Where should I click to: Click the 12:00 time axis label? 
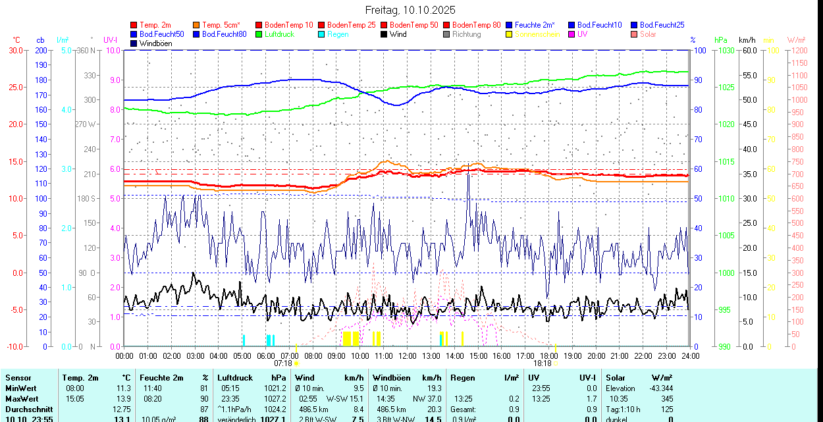408,356
